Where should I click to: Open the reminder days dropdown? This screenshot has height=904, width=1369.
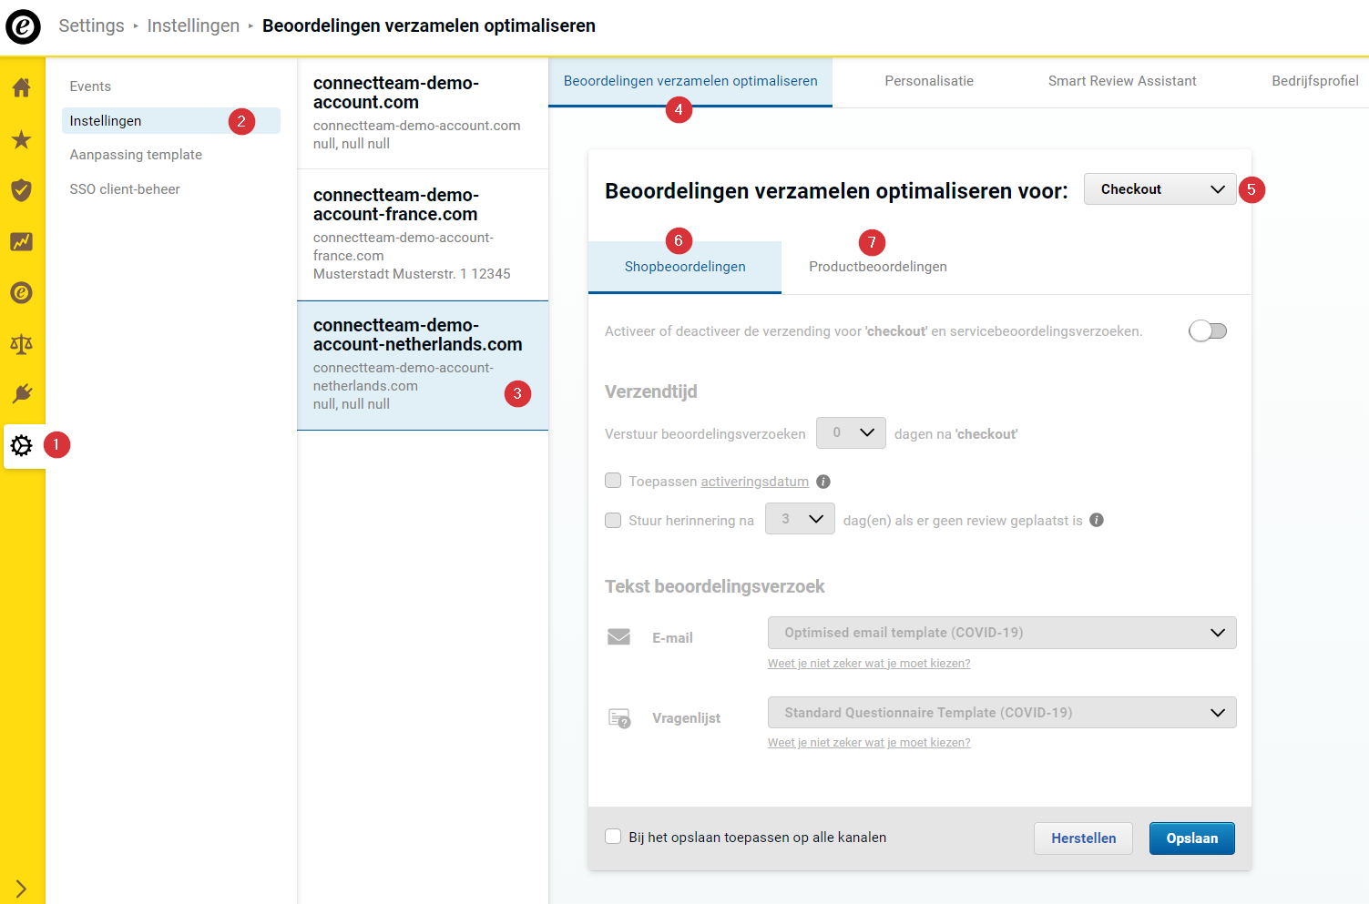click(x=800, y=518)
